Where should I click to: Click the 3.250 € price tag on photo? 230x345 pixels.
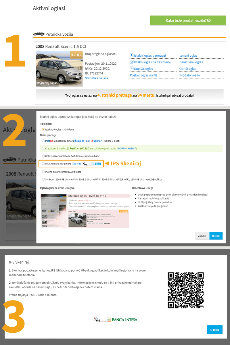click(x=76, y=55)
